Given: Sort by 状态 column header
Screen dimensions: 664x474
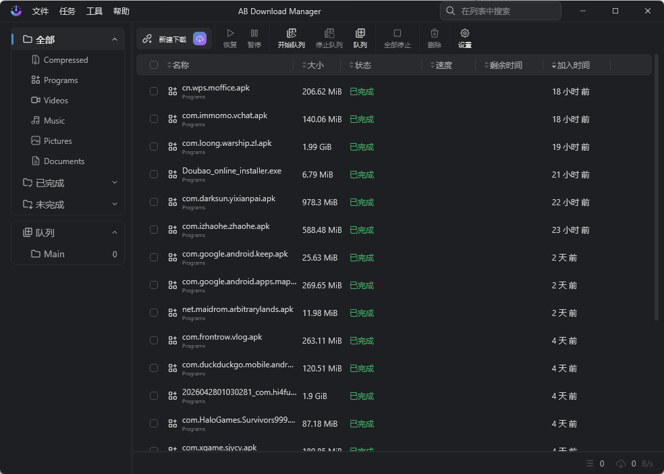Looking at the screenshot, I should (x=360, y=65).
